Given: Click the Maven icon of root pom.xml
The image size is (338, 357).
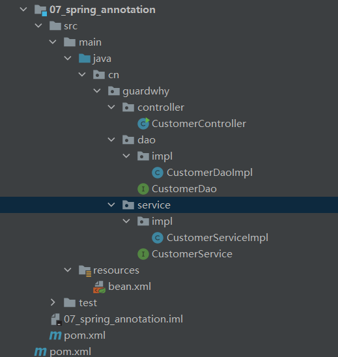Looking at the screenshot, I should pyautogui.click(x=40, y=352).
